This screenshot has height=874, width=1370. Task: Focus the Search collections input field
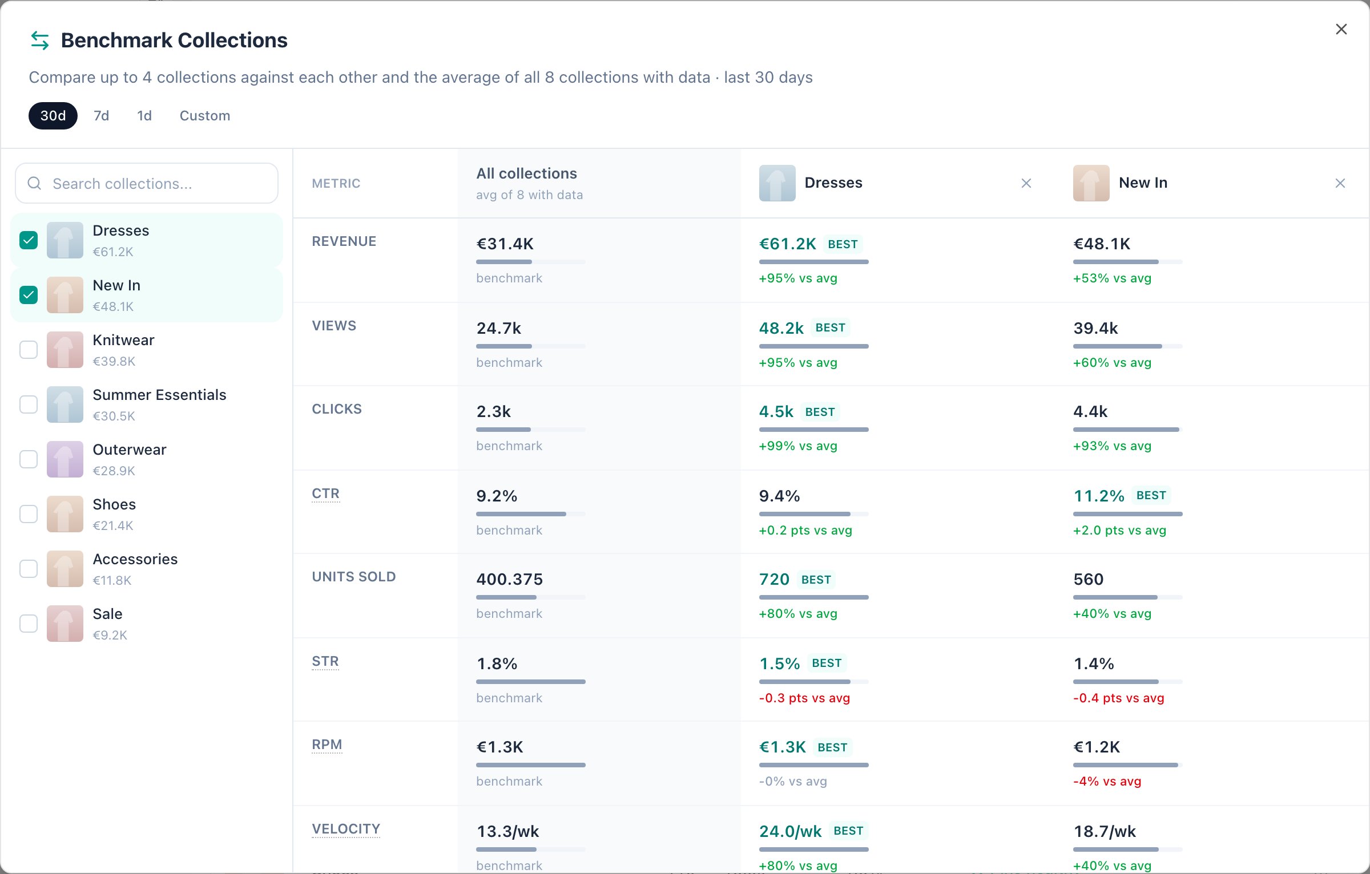point(147,183)
